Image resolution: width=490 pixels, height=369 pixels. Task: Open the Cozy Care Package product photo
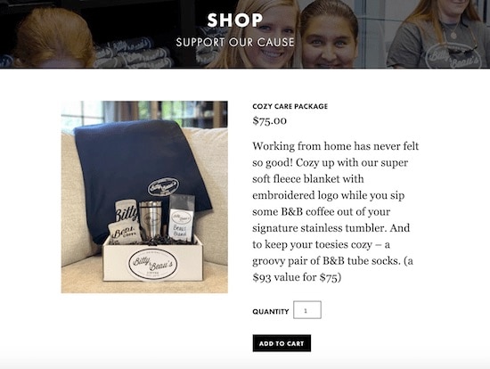[144, 197]
